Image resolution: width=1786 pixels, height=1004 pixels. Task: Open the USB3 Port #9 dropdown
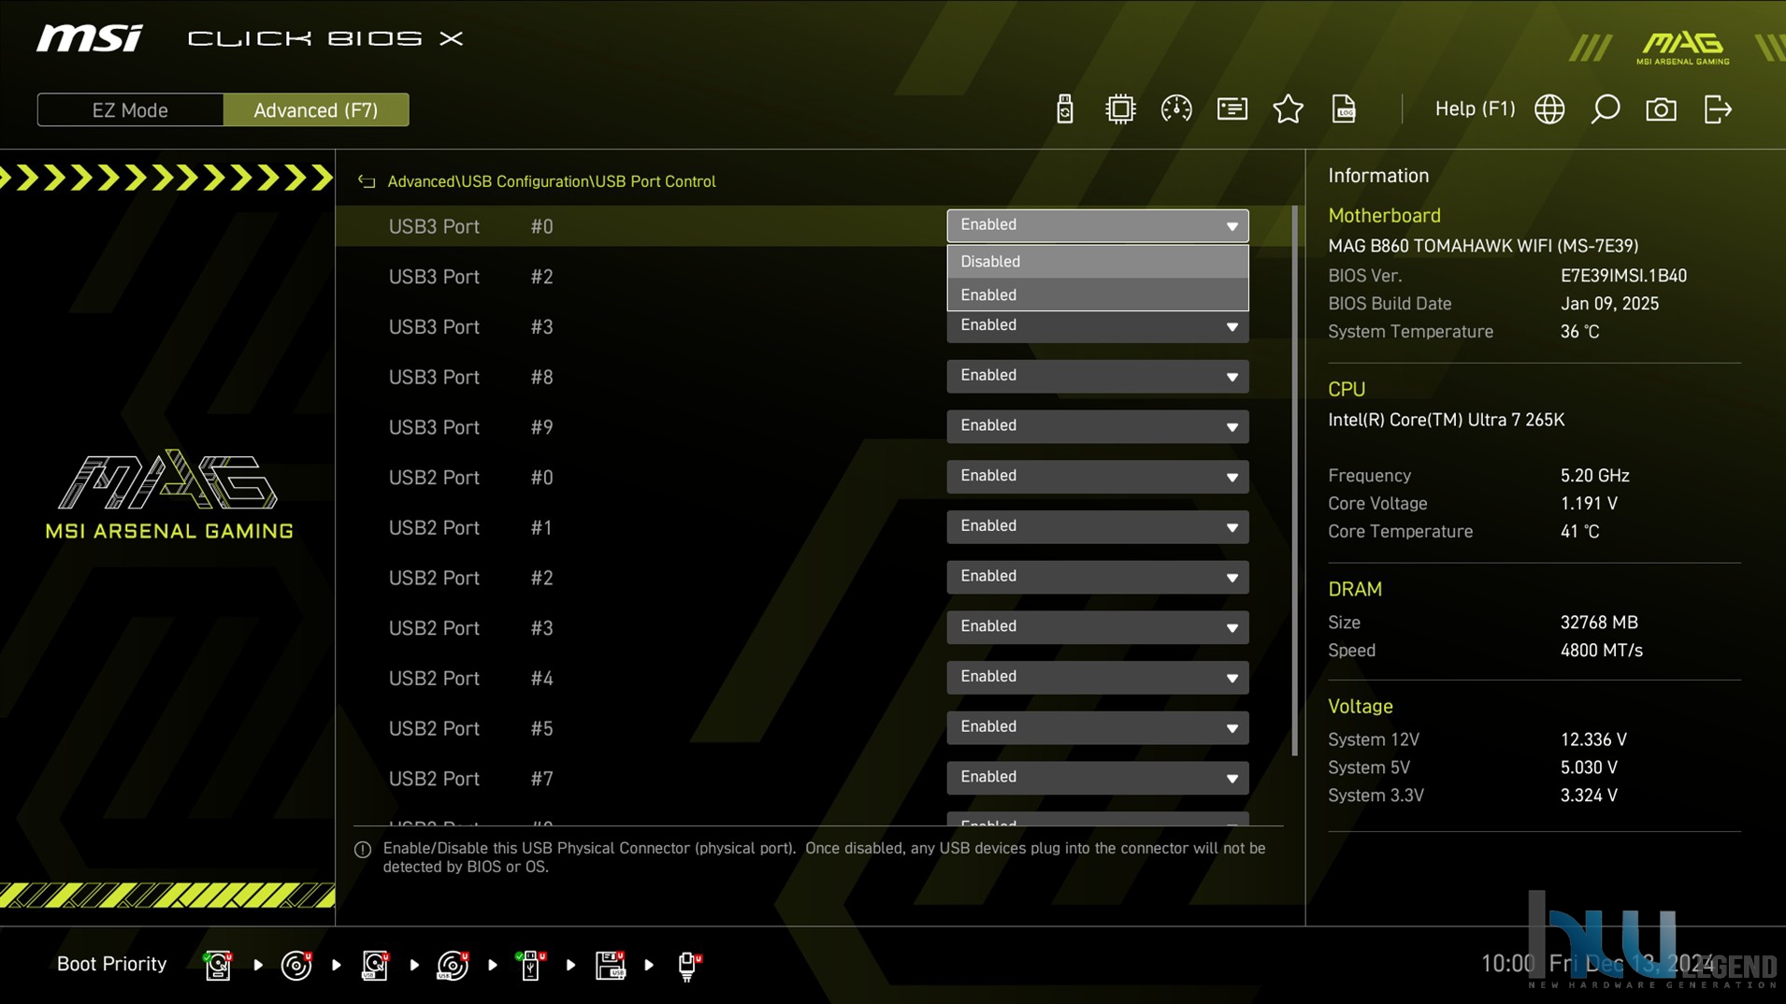[1098, 426]
